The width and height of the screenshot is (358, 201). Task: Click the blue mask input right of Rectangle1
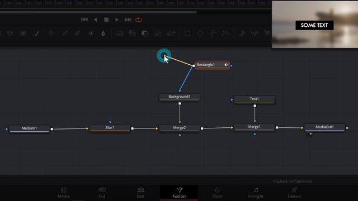click(232, 66)
